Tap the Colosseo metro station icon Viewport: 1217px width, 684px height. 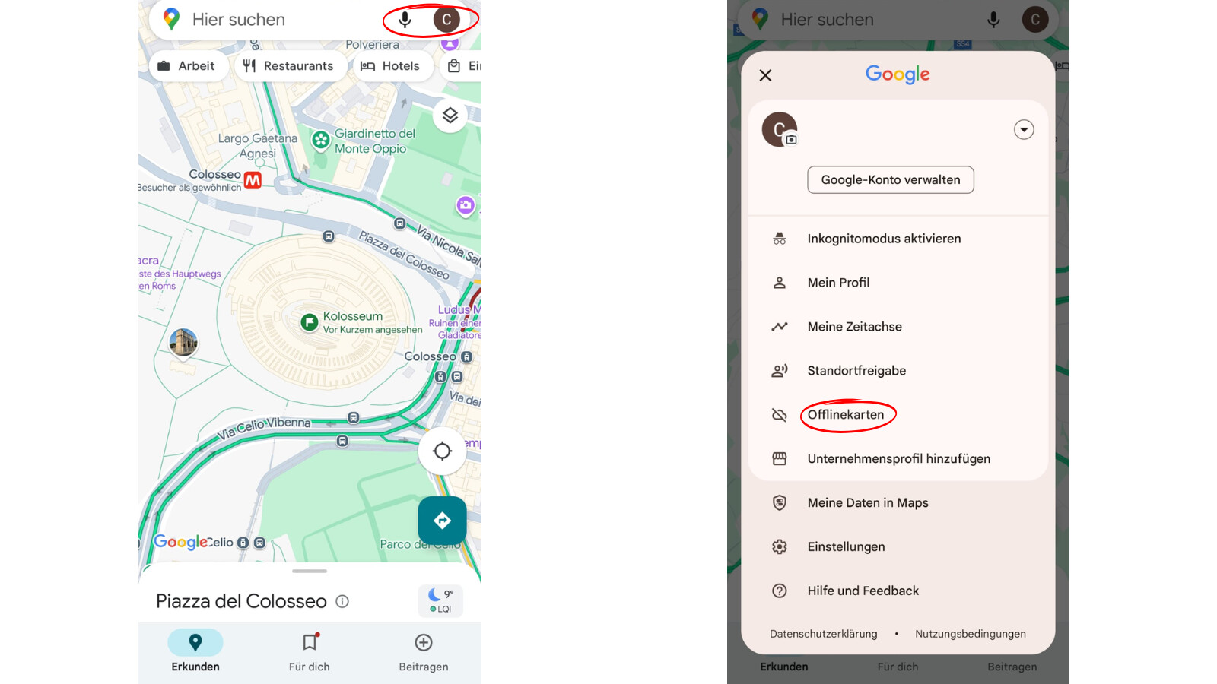pyautogui.click(x=253, y=180)
